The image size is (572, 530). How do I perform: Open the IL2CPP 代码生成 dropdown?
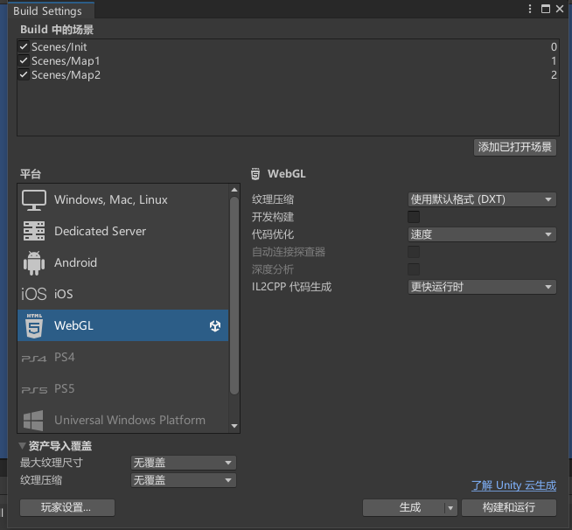[x=482, y=287]
